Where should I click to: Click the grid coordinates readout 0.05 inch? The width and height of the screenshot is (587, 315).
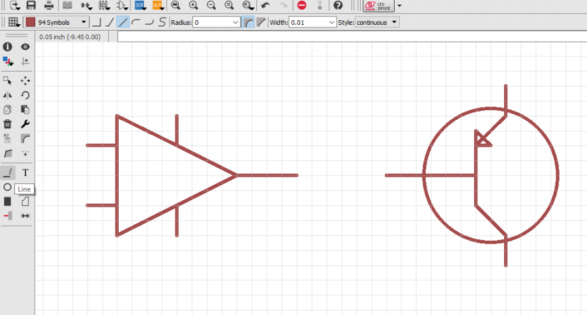point(70,37)
